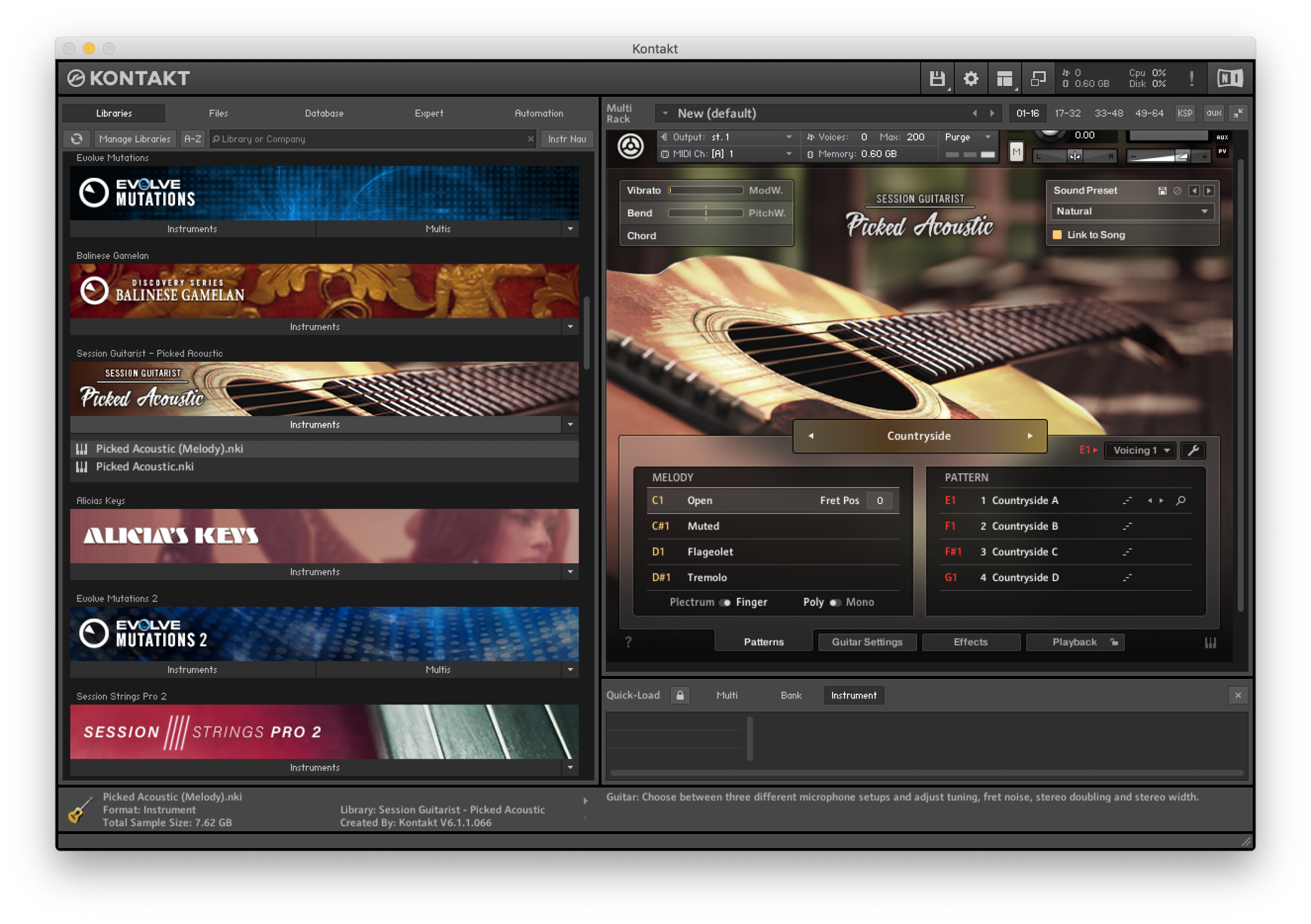Toggle A-Z library sorting

pyautogui.click(x=193, y=139)
